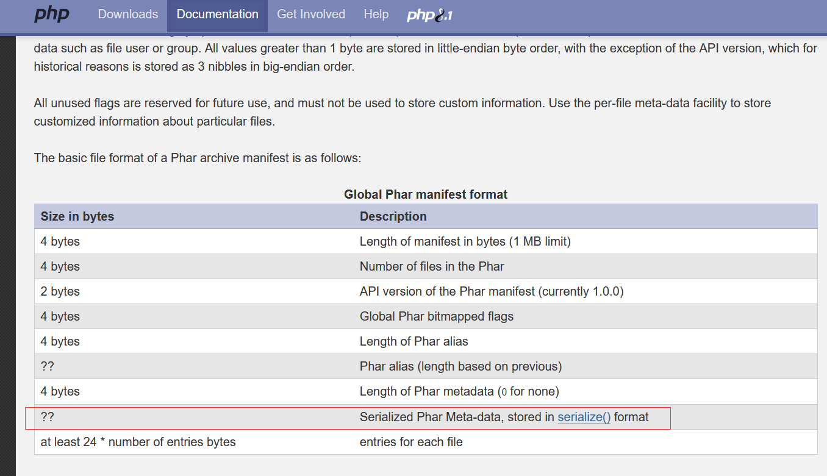Open the php 8.1 release logo
This screenshot has height=476, width=827.
coord(429,16)
